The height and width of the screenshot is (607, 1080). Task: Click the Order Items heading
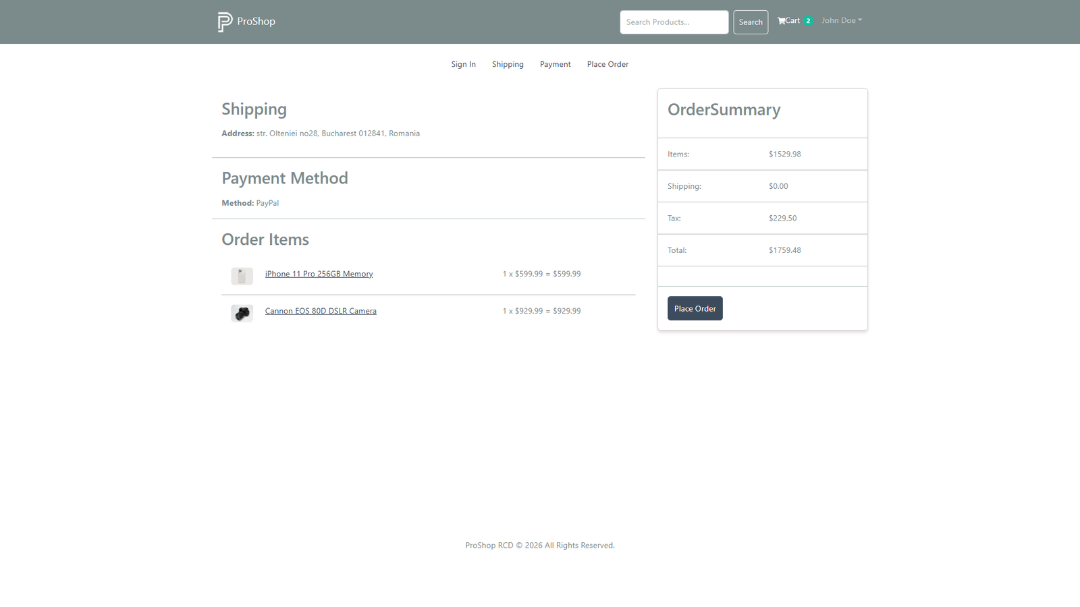[265, 239]
